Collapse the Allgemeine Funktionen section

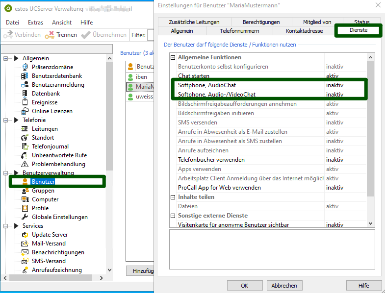(173, 57)
